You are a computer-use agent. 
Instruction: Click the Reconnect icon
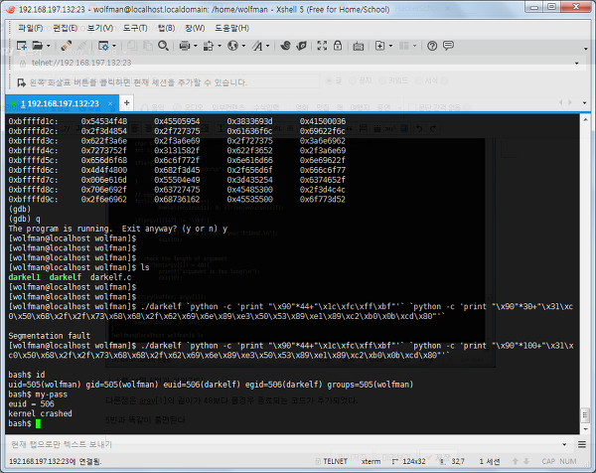pos(82,46)
